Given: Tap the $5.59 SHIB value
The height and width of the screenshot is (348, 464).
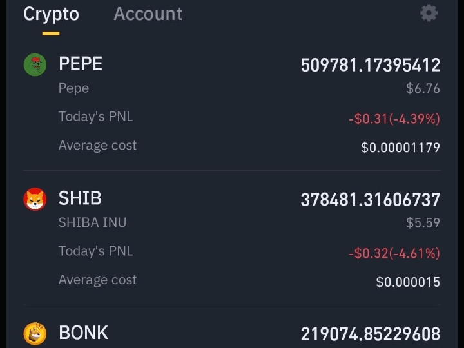Looking at the screenshot, I should (423, 222).
